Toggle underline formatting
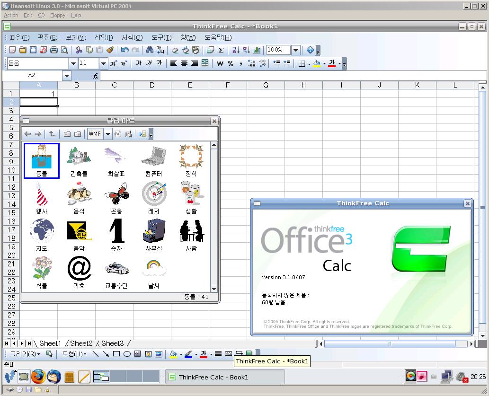This screenshot has width=489, height=396. tap(160, 63)
